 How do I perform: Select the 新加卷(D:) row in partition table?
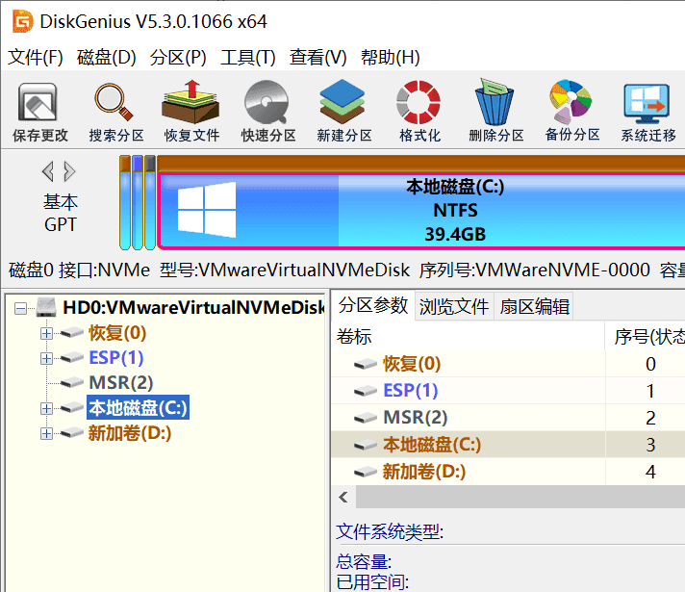508,472
